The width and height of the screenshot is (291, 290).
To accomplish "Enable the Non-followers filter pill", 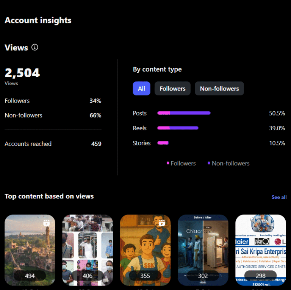I will [219, 89].
